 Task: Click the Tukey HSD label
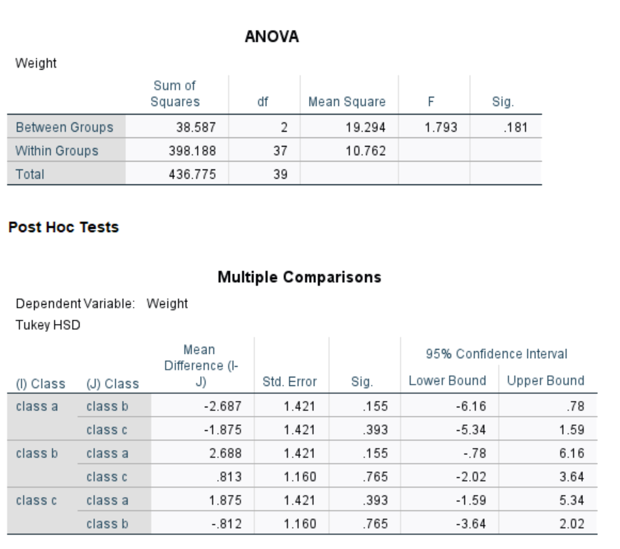coord(48,325)
